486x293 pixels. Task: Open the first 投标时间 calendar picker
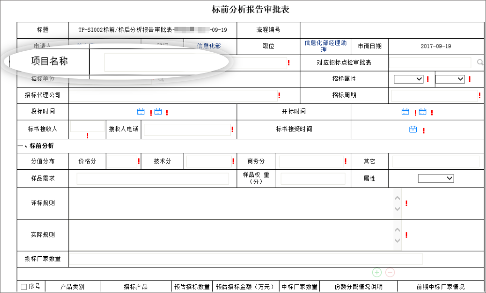click(x=141, y=111)
